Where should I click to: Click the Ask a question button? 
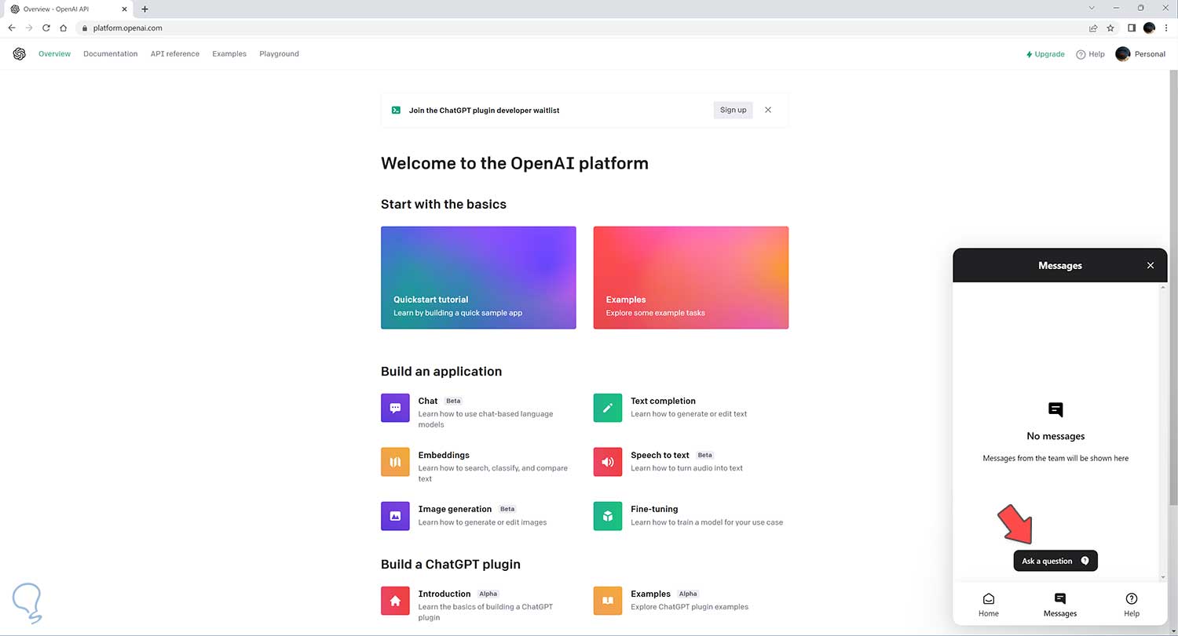click(1055, 561)
